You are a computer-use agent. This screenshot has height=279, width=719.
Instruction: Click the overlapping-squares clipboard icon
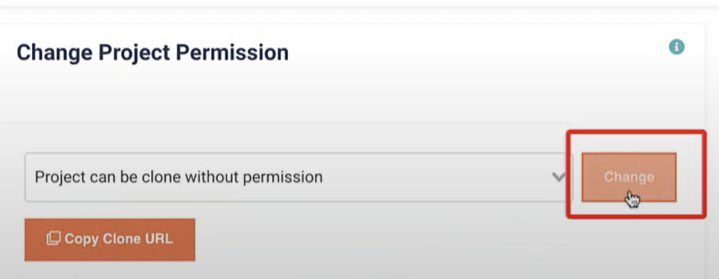(53, 238)
